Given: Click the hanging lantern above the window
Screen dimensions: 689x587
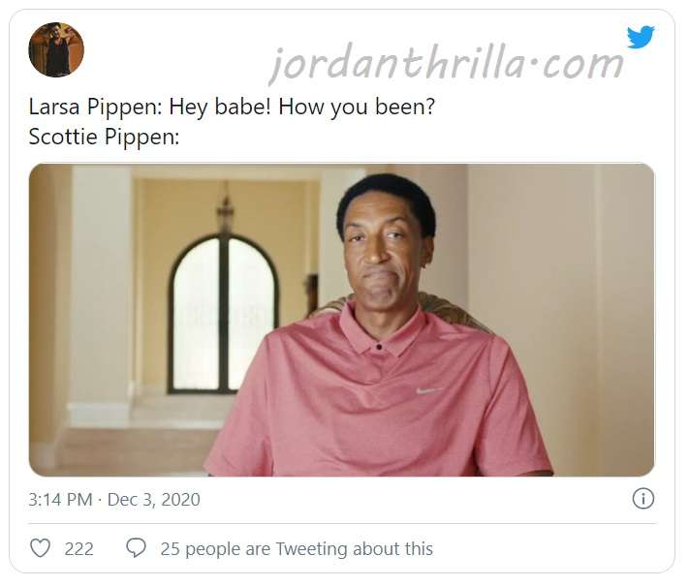Looking at the screenshot, I should [x=226, y=210].
